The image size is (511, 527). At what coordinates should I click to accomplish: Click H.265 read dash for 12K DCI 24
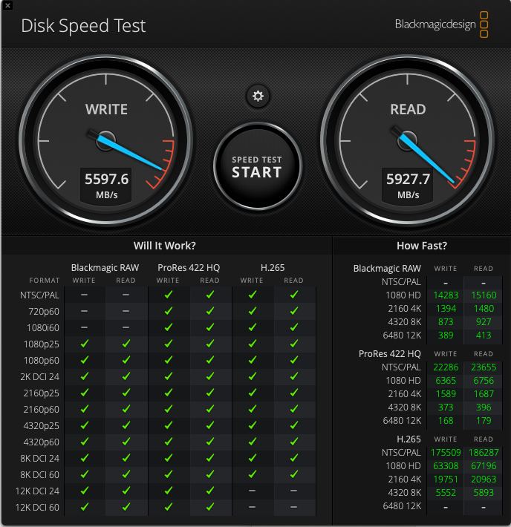pyautogui.click(x=294, y=491)
